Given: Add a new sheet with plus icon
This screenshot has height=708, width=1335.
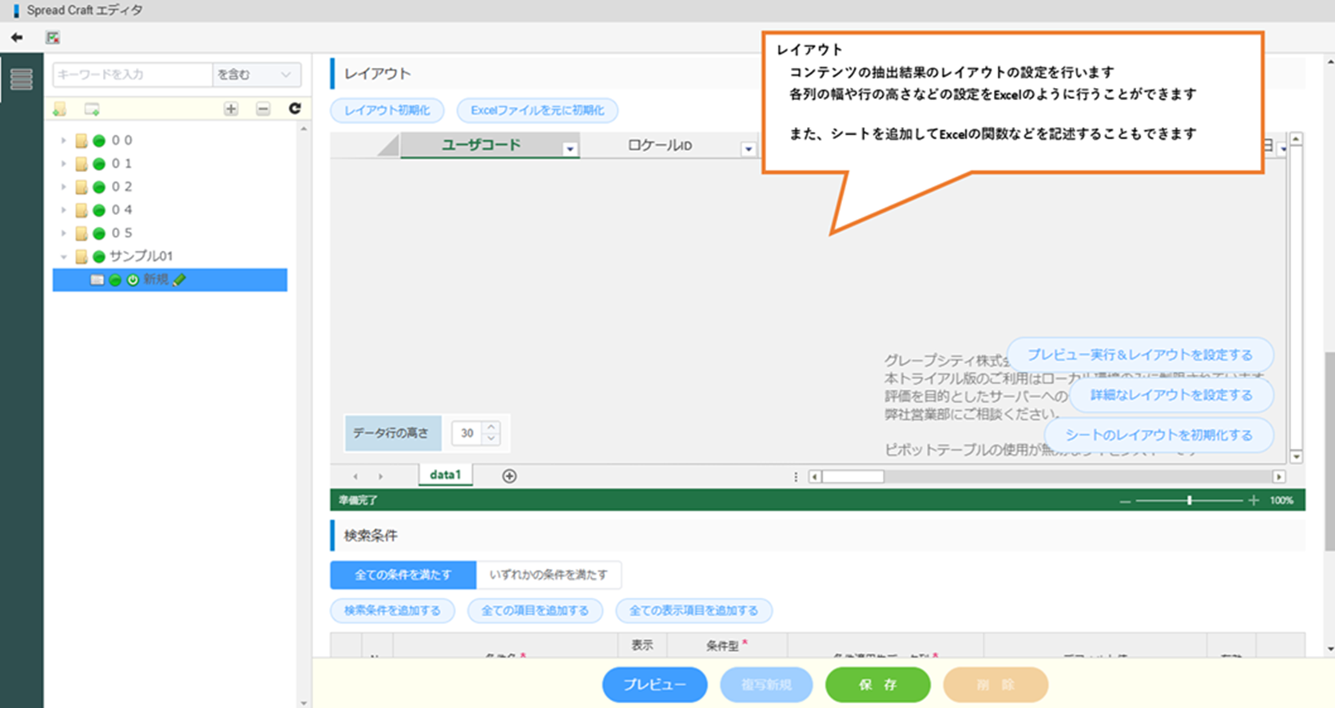Looking at the screenshot, I should pyautogui.click(x=509, y=476).
